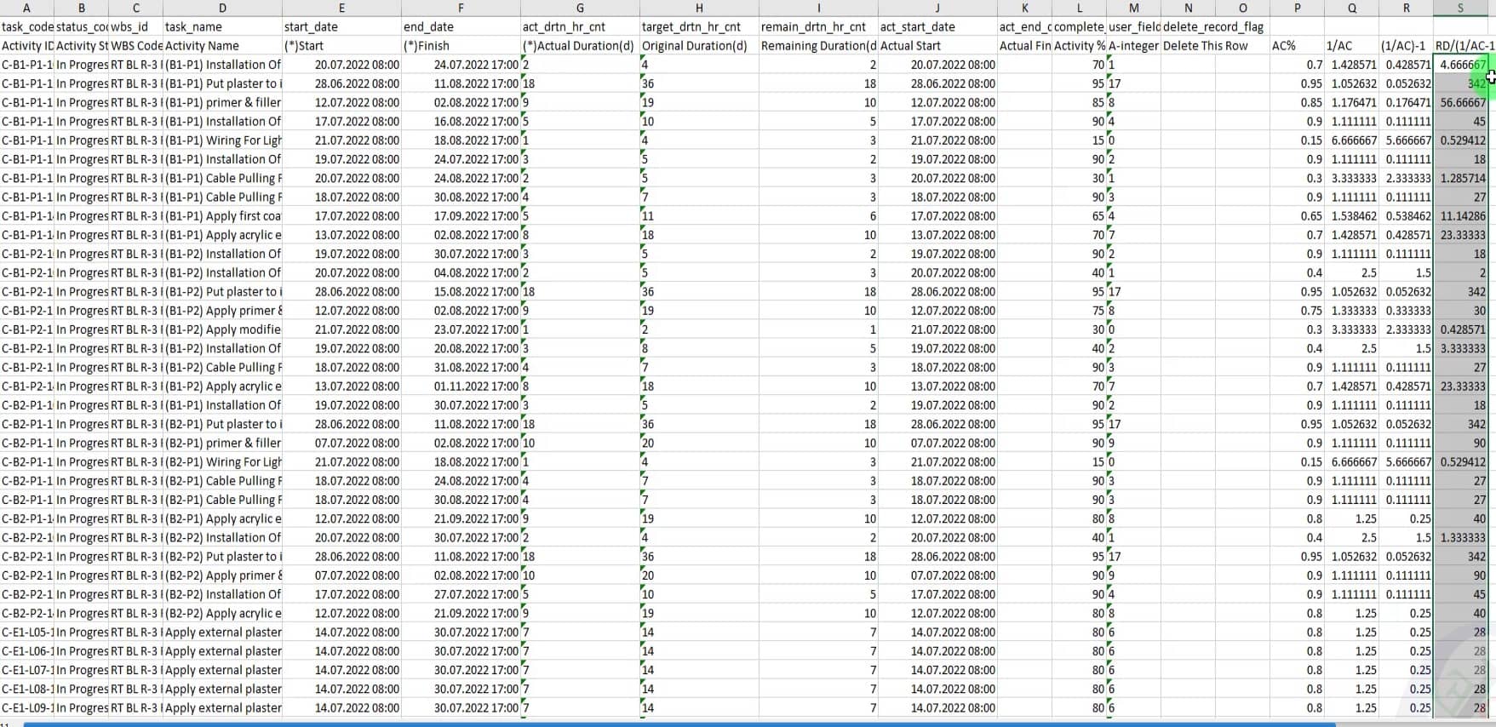1496x727 pixels.
Task: Click the 'delete_record_flag' cell
Action: click(x=1215, y=27)
